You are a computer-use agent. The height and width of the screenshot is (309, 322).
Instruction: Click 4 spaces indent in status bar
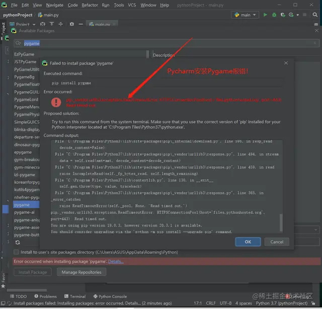tap(244, 303)
